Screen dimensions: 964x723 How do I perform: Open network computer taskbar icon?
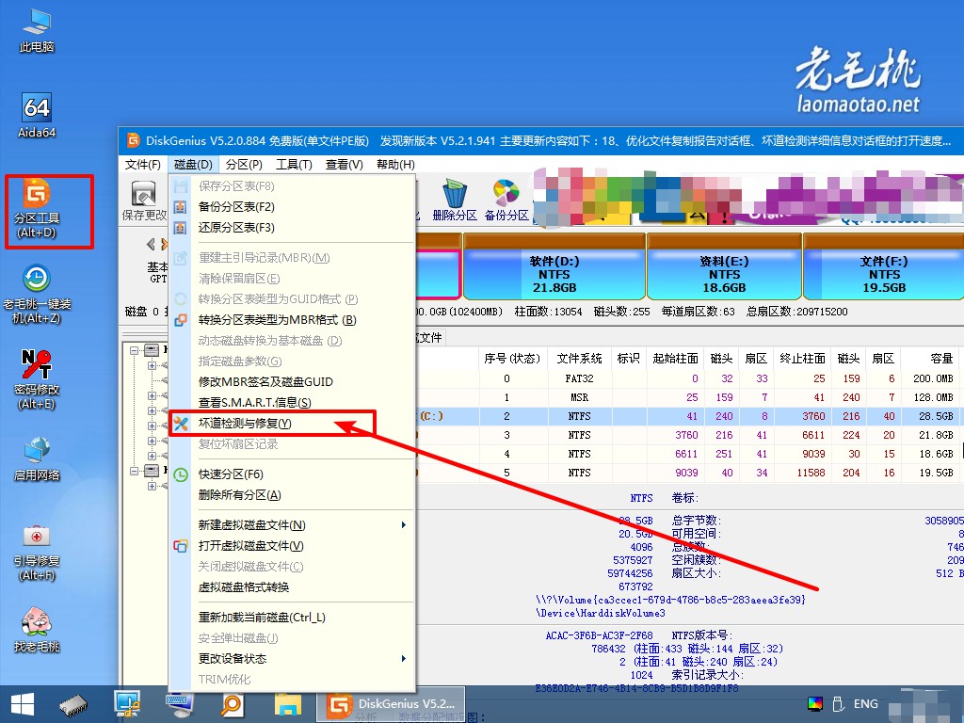[127, 704]
